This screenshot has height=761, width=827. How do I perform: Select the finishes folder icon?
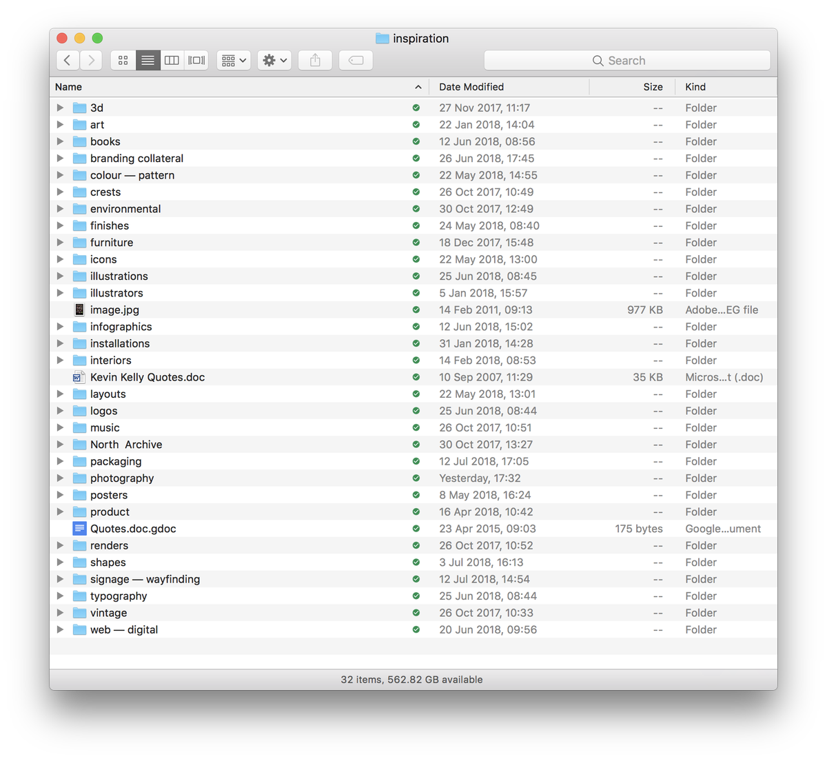coord(79,225)
